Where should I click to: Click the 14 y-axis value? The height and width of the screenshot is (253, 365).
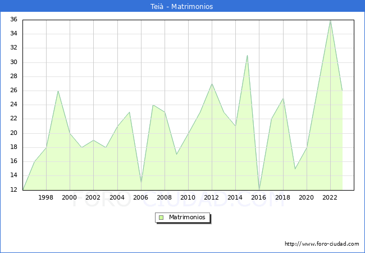click(x=13, y=175)
